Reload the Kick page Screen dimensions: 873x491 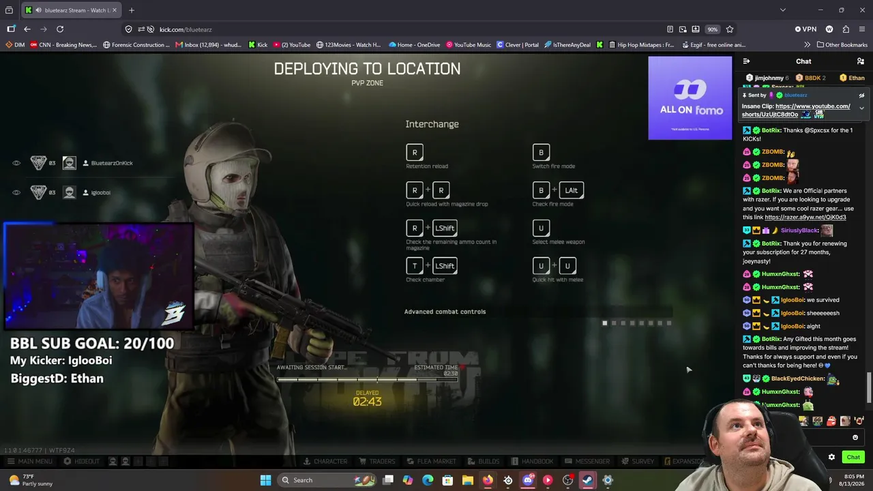coord(60,29)
